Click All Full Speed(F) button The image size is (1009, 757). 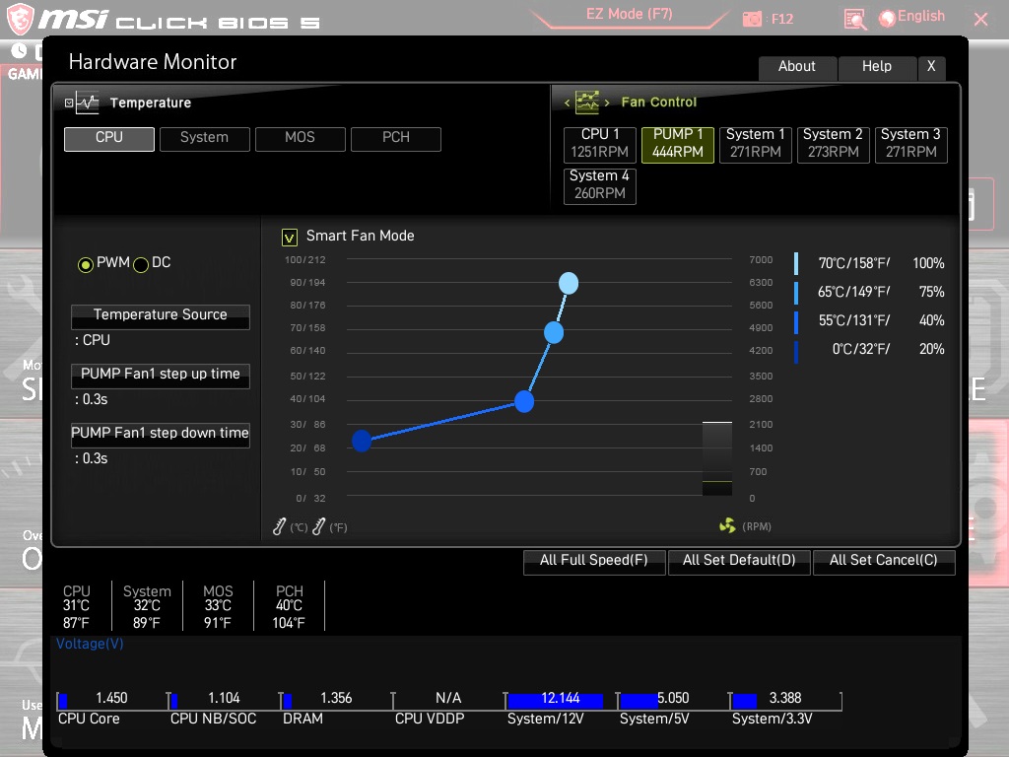point(594,561)
